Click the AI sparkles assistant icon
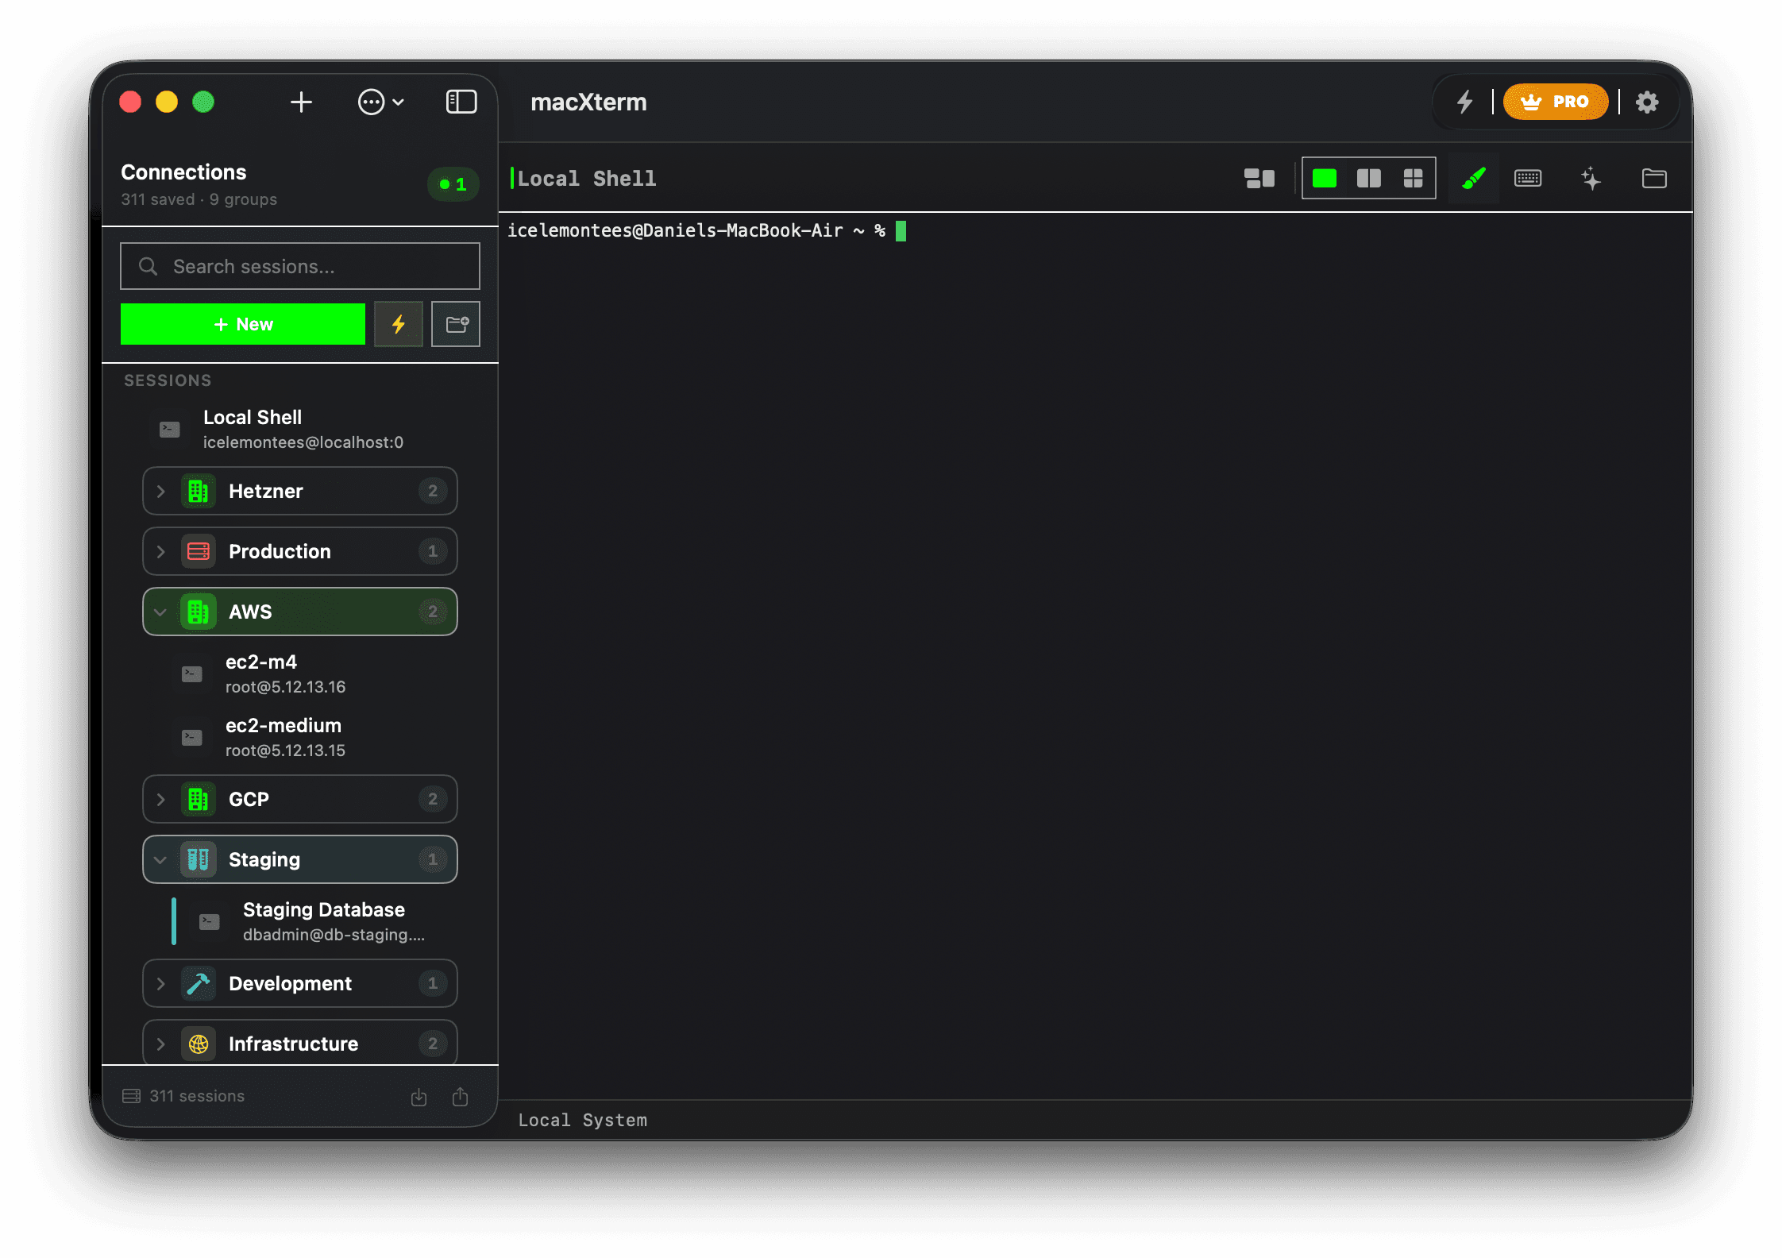The height and width of the screenshot is (1258, 1782). click(1591, 178)
